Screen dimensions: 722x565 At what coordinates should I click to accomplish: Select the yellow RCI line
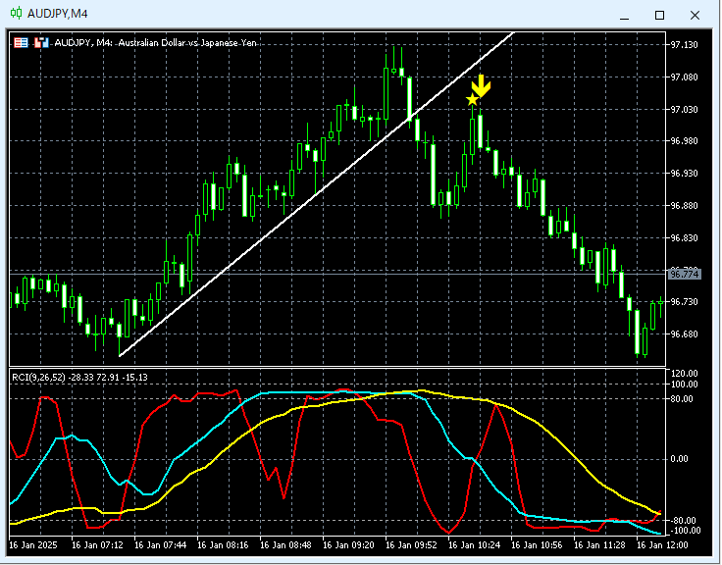(x=576, y=456)
